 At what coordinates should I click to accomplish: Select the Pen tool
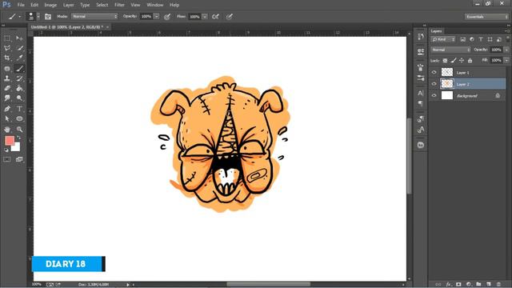click(x=7, y=109)
